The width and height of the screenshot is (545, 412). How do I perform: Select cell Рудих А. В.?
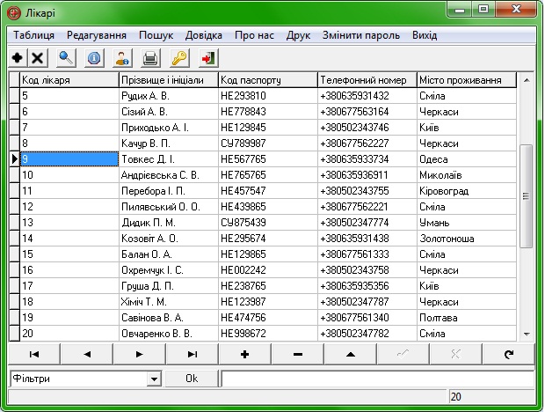(x=169, y=96)
